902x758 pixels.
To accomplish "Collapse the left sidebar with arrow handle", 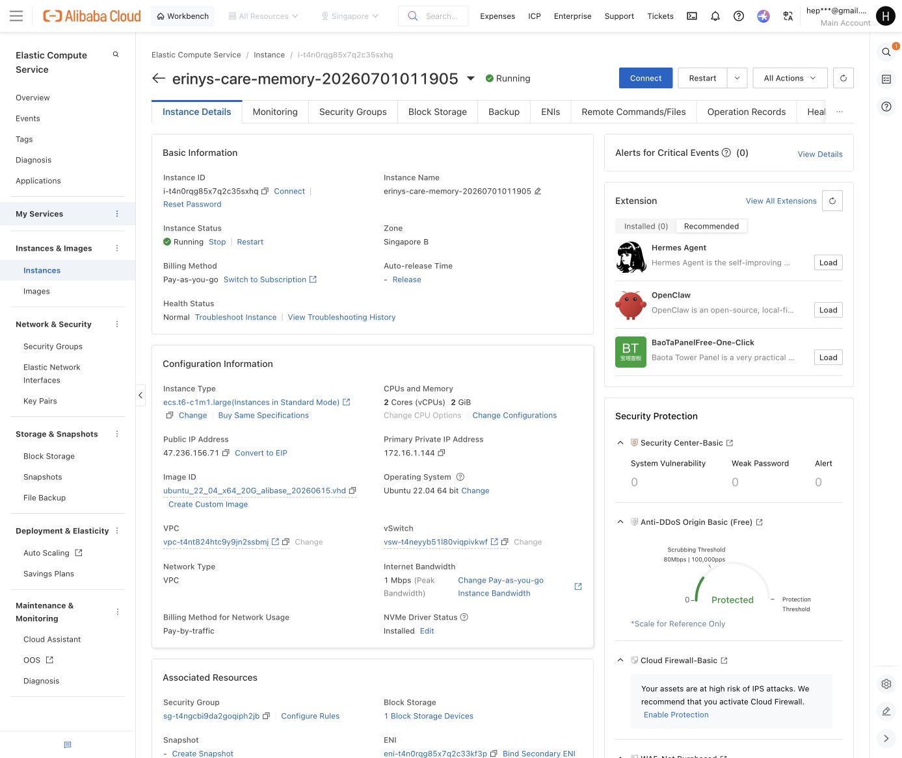I will click(x=140, y=395).
